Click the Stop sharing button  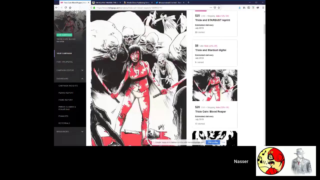click(x=213, y=142)
